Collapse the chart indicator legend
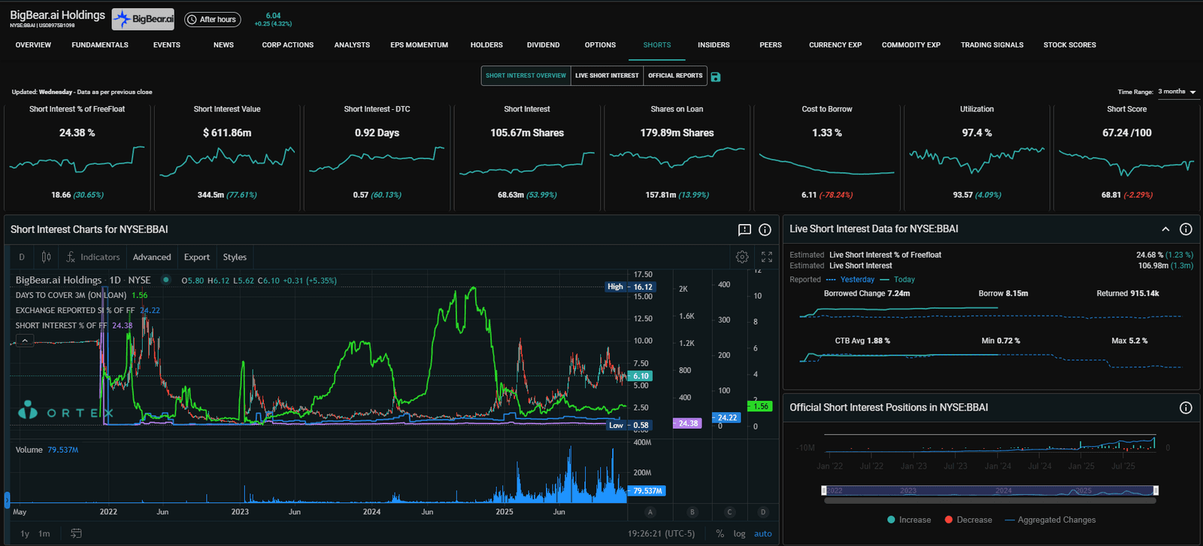 coord(25,341)
